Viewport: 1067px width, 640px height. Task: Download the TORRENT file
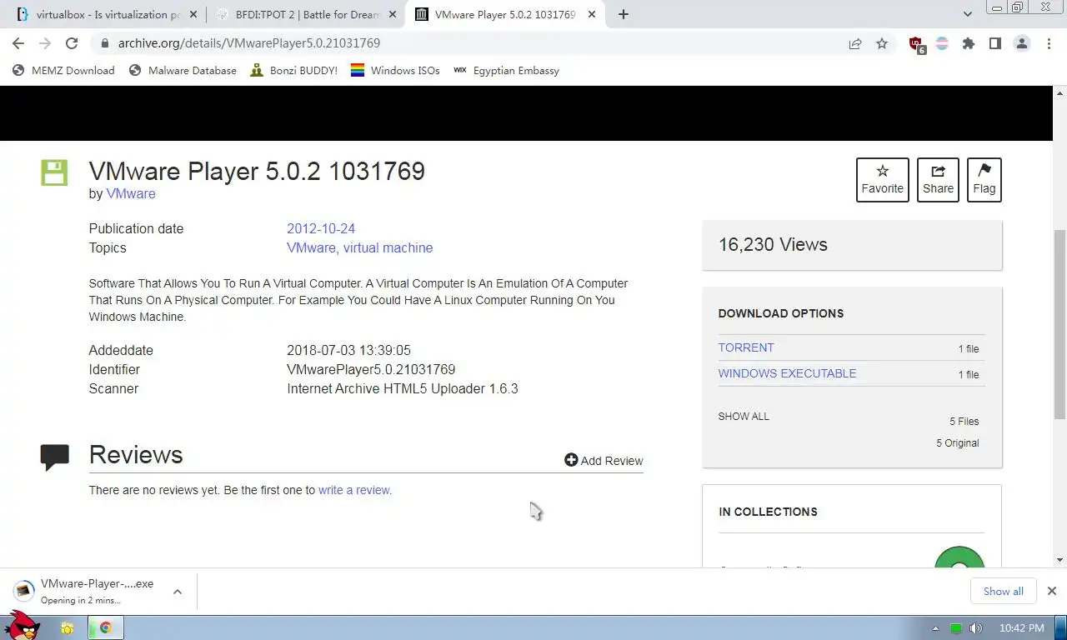pyautogui.click(x=746, y=347)
